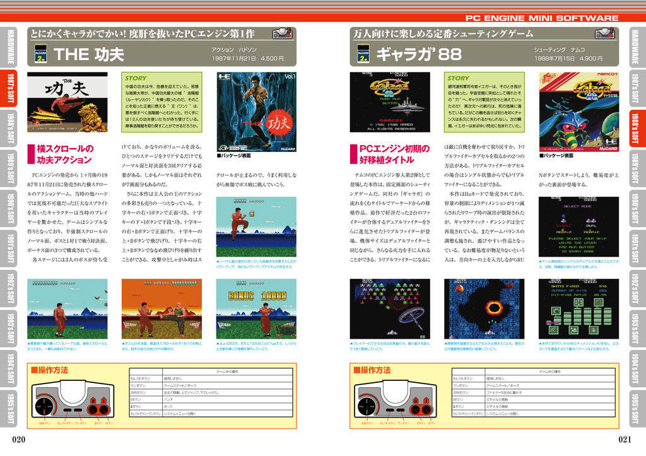
Task: Click the controller diagram on page 021
Action: (x=396, y=401)
